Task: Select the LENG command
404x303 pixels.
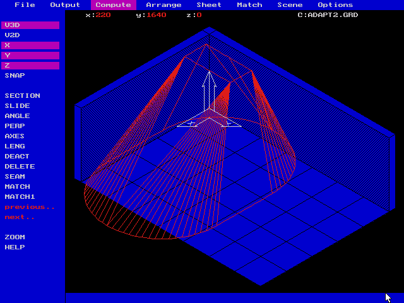Action: [x=15, y=146]
